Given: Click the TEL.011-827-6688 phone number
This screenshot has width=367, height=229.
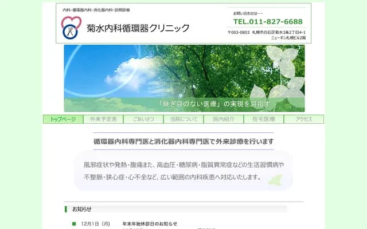Looking at the screenshot, I should [268, 22].
